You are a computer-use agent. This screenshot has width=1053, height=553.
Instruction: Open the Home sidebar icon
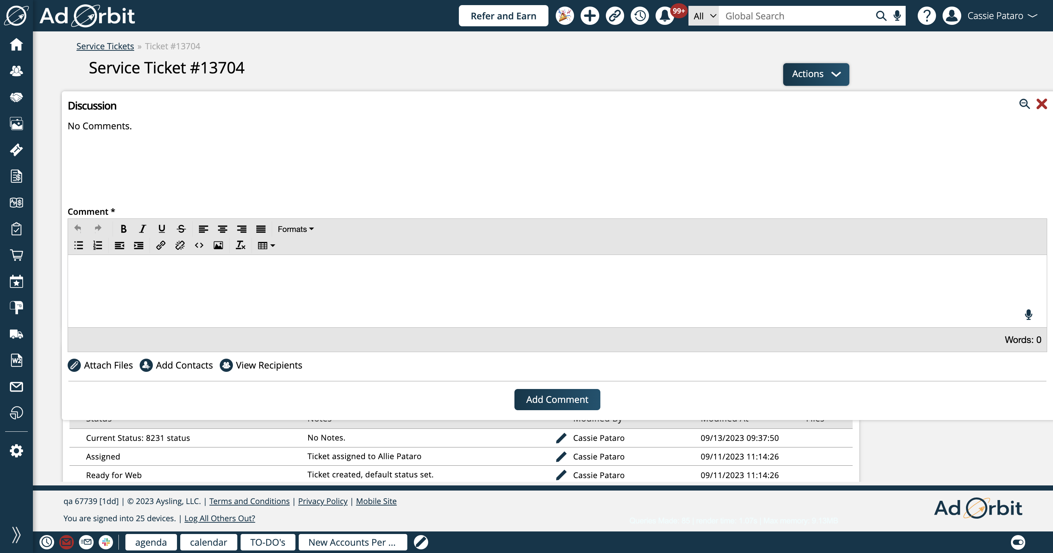(x=16, y=44)
